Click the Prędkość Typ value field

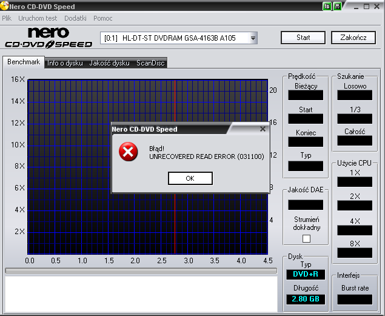point(306,166)
